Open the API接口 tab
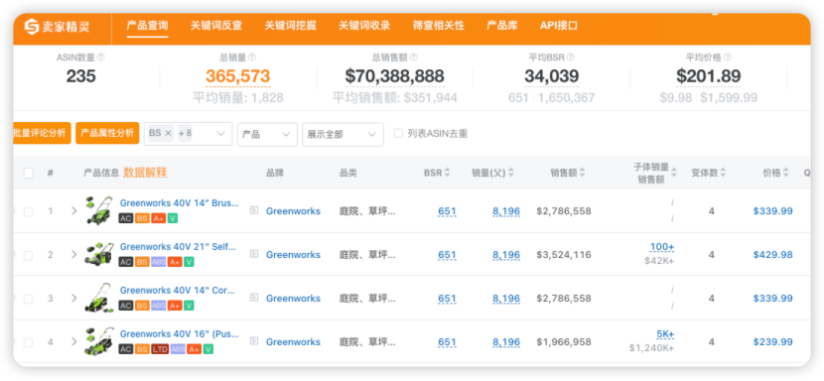 559,25
